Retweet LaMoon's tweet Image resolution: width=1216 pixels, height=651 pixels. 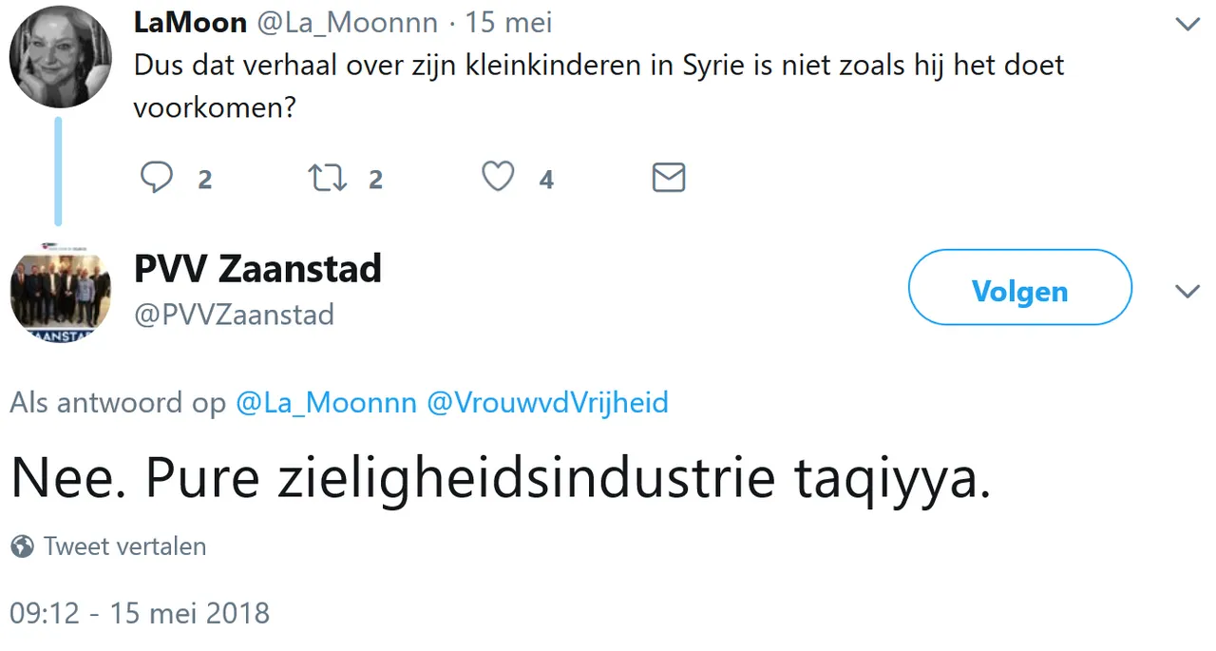click(x=327, y=178)
